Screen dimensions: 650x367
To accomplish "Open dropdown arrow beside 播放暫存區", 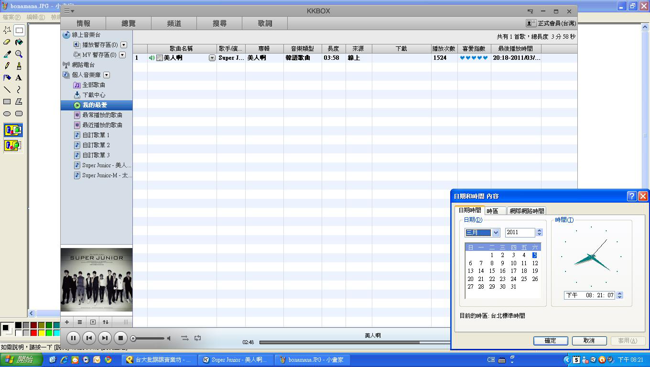I will pyautogui.click(x=124, y=45).
